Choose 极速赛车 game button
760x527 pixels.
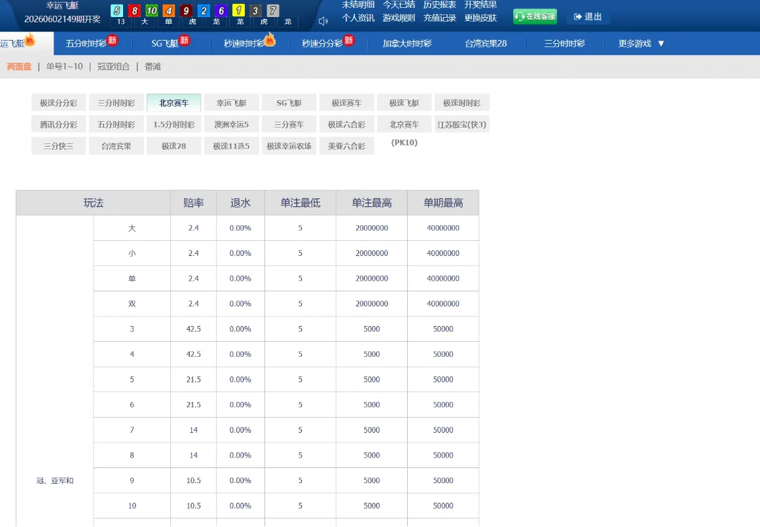[x=346, y=103]
